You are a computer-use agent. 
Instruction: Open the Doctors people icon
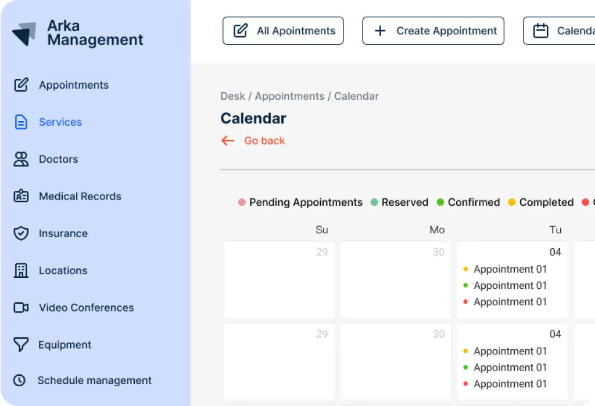(21, 159)
